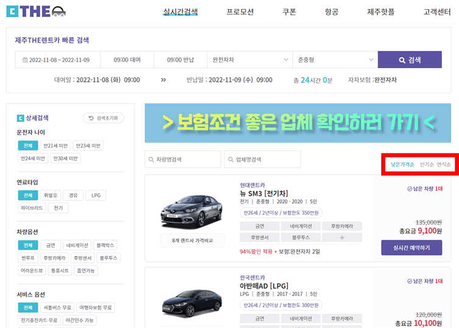This screenshot has width=459, height=328.
Task: Click the magnifier icon in 업체명검색 field
Action: pos(231,160)
